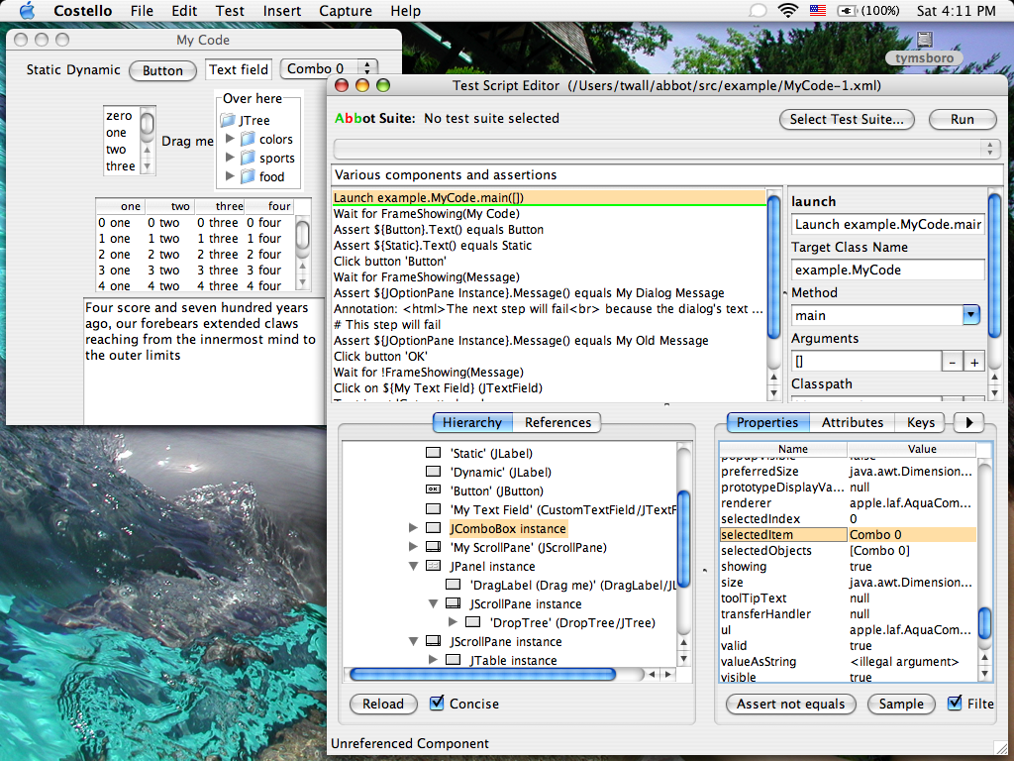Click the tymsboro drive icon on desktop
This screenshot has width=1014, height=761.
[925, 41]
